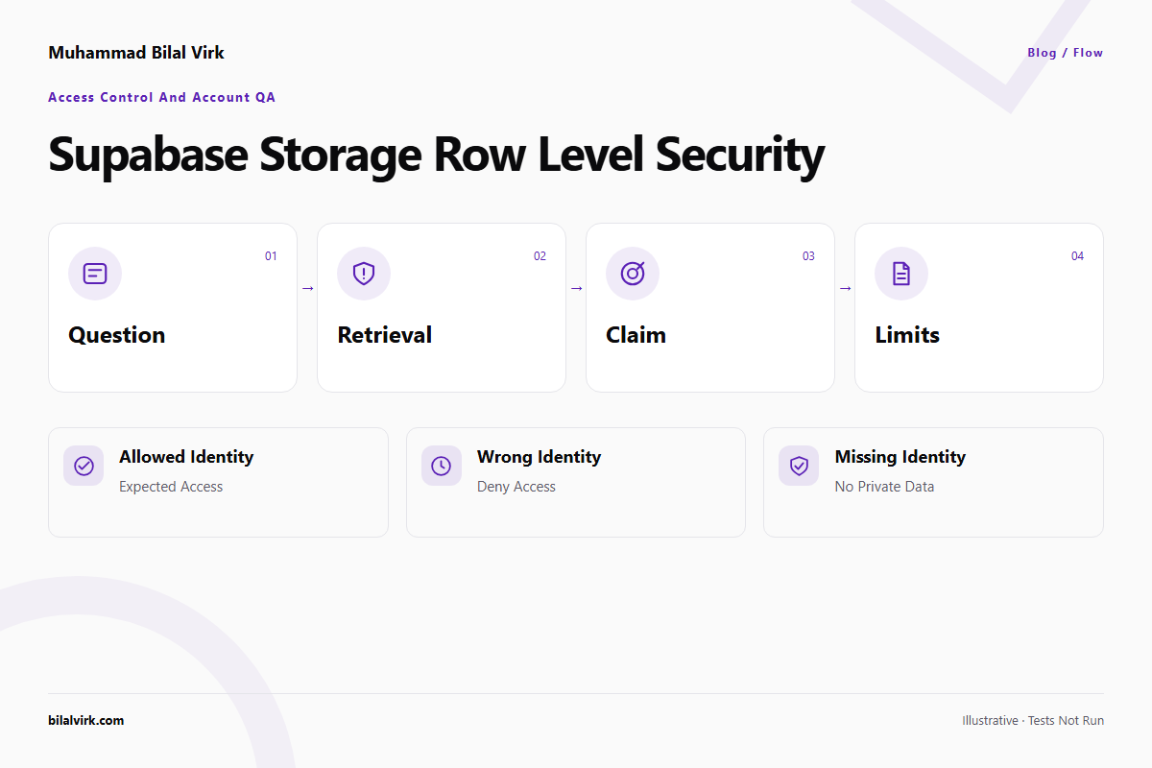Click the Allowed Identity check circle icon
The height and width of the screenshot is (768, 1152).
tap(84, 466)
